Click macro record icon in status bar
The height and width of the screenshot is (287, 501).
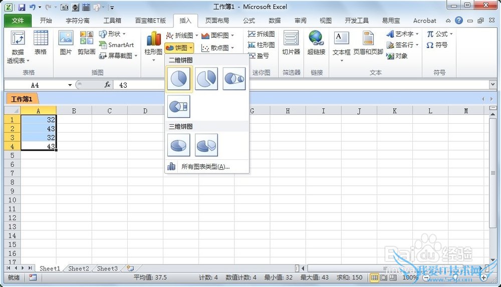pyautogui.click(x=33, y=277)
